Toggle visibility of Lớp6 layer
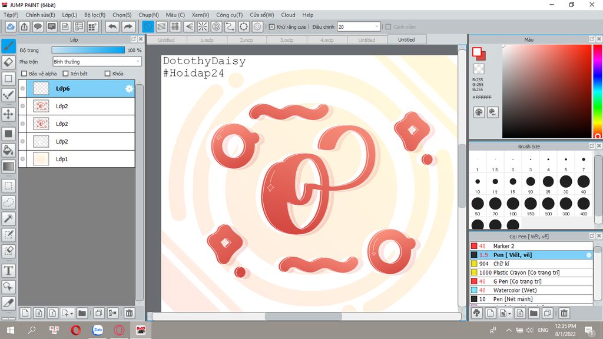Screen dimensions: 603x339 pyautogui.click(x=23, y=88)
